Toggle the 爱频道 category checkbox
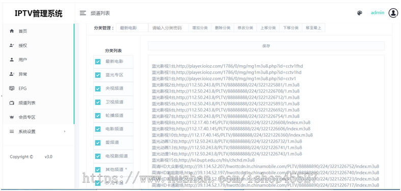The height and width of the screenshot is (191, 401). click(x=98, y=143)
